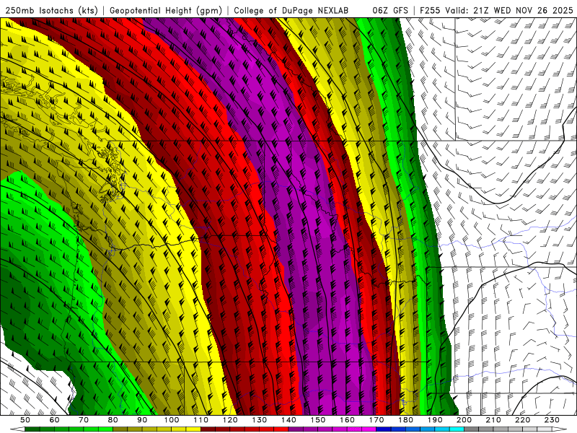Select the 150 label on the isotach legend
Screen dimensions: 577x433
point(318,420)
